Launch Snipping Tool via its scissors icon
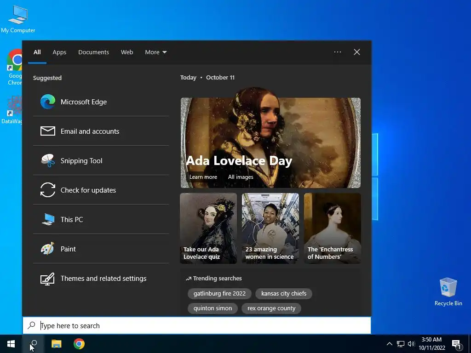 tap(48, 160)
